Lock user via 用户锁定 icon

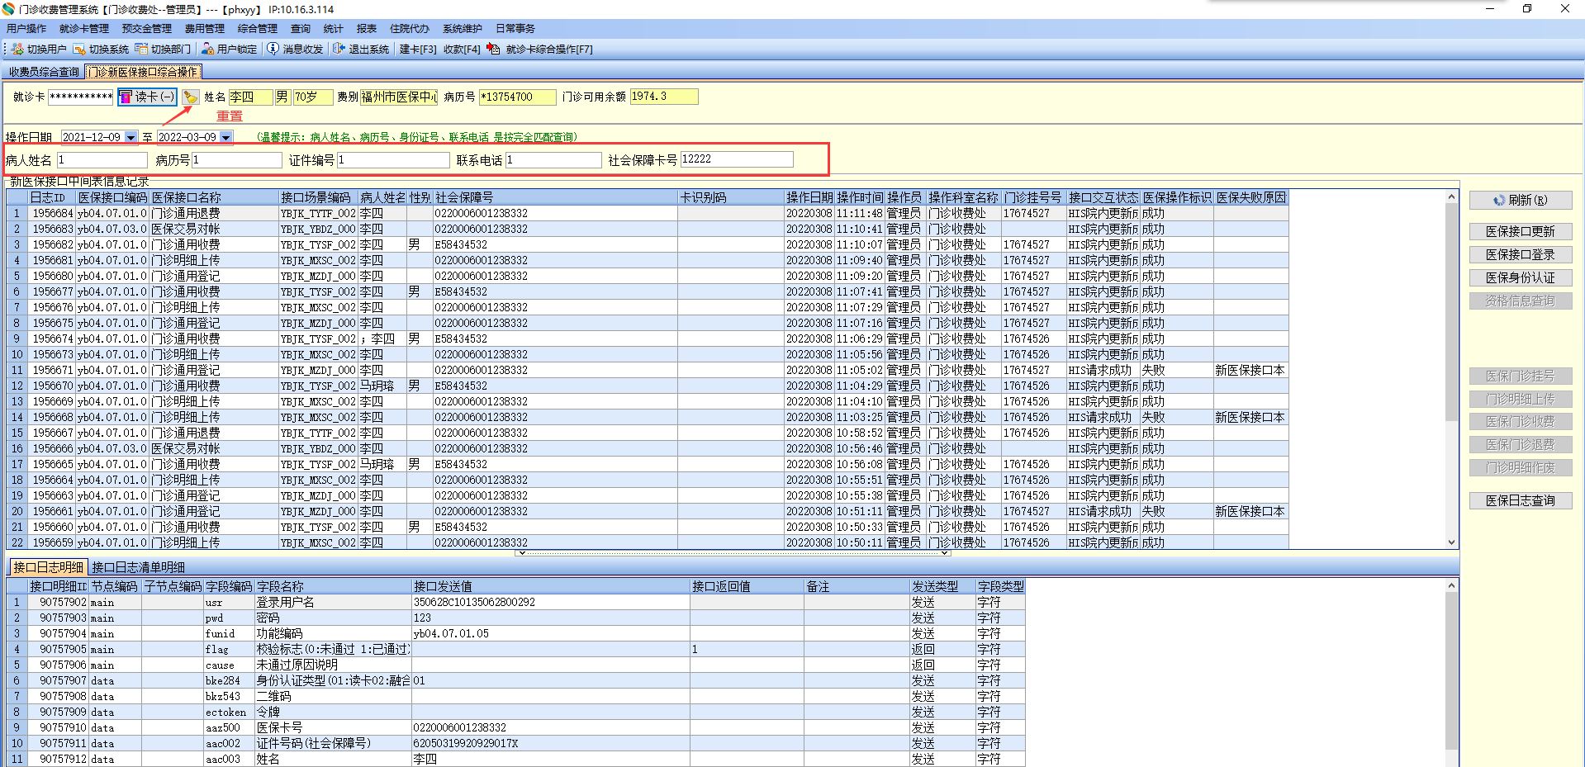[207, 50]
